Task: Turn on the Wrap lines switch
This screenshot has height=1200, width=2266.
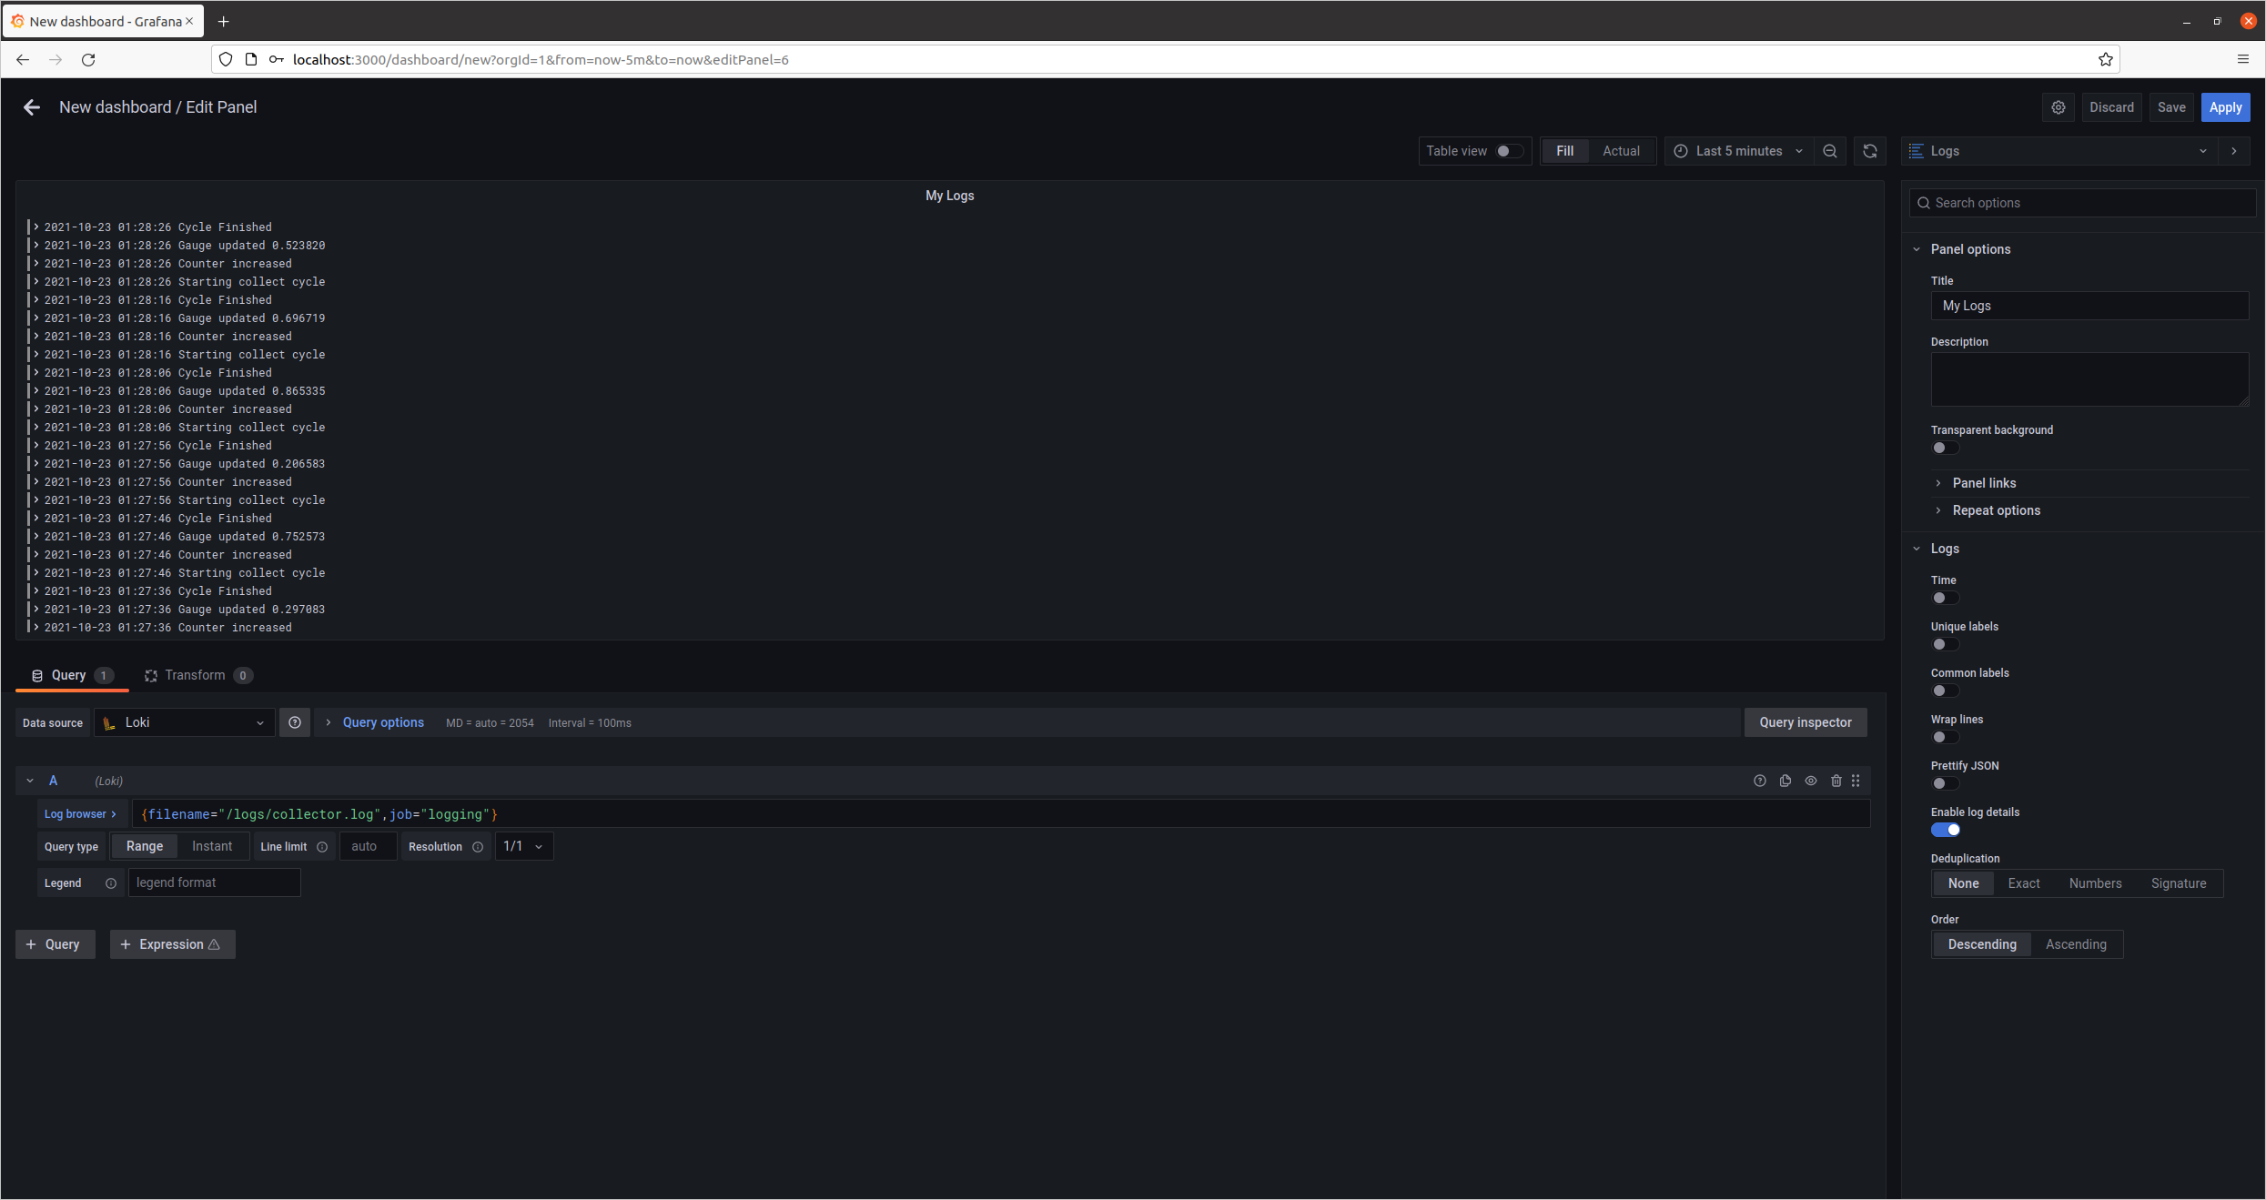Action: 1945,737
